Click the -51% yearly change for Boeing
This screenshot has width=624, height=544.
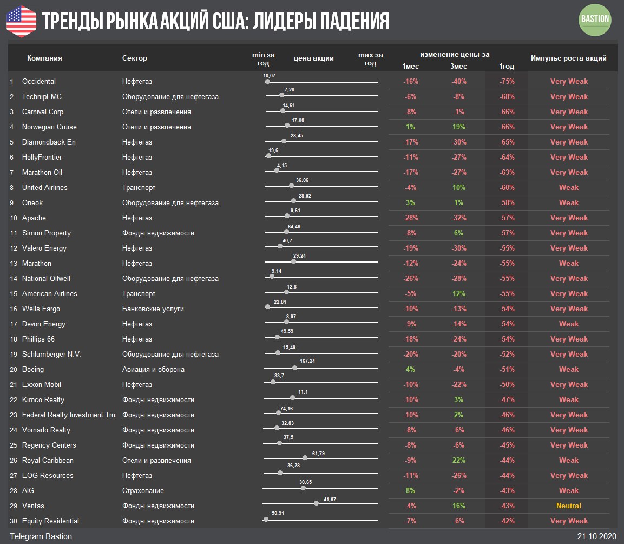coord(507,369)
